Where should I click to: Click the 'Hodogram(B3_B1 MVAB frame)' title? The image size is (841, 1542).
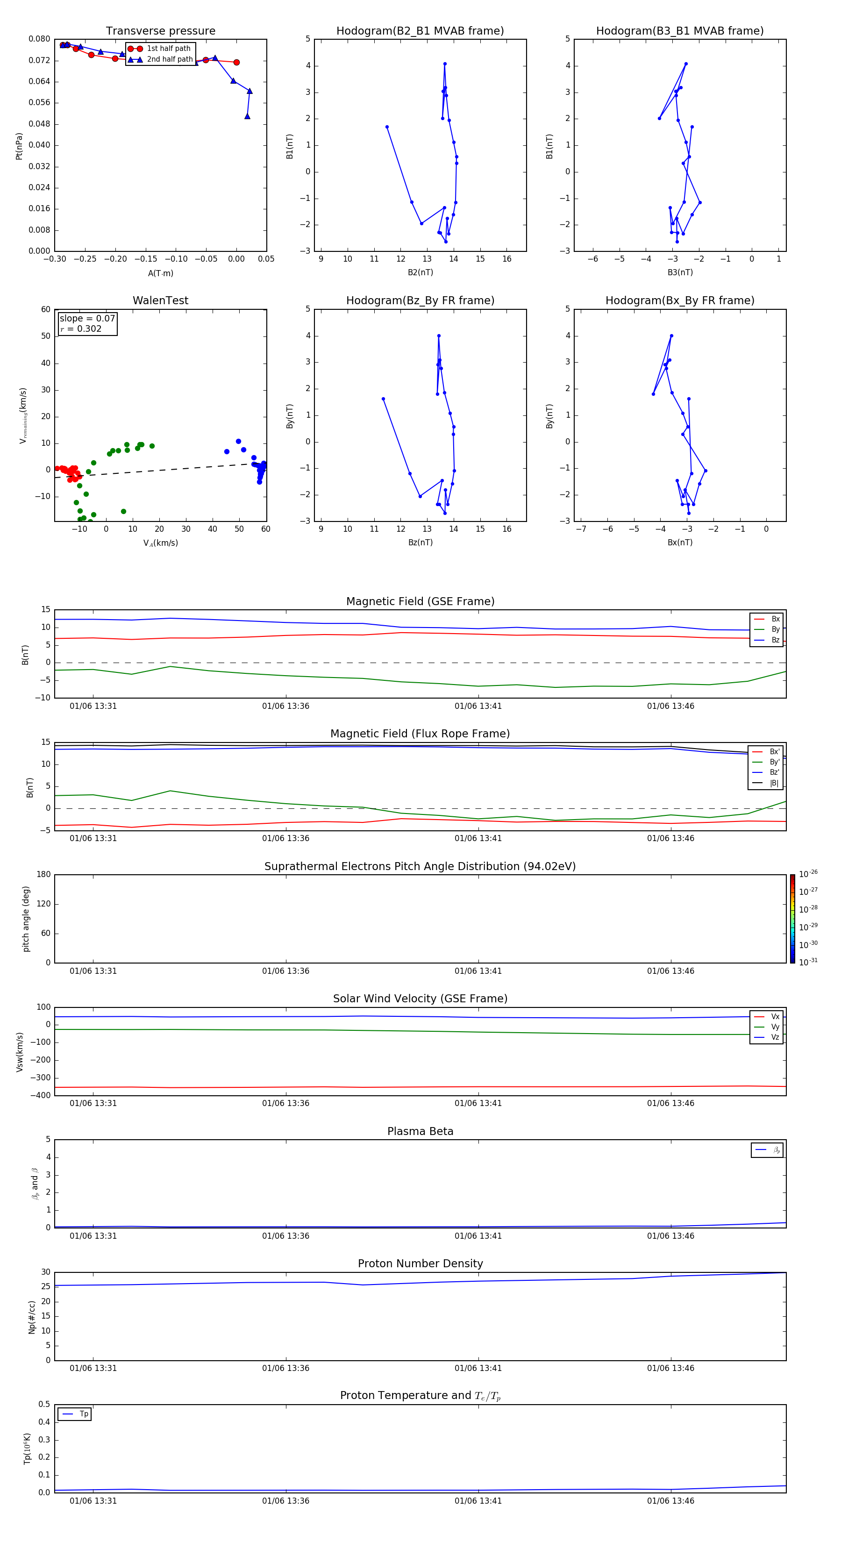(x=680, y=30)
